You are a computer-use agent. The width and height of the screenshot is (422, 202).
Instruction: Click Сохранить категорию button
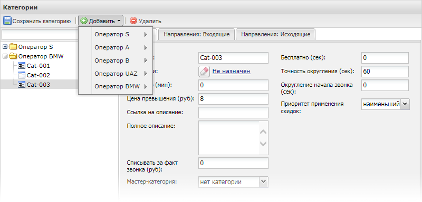point(37,21)
